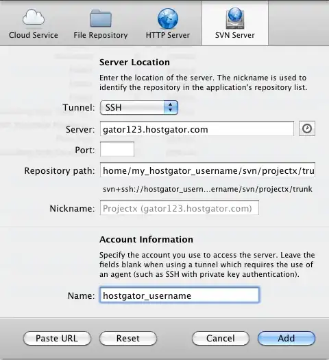The image size is (329, 360).
Task: Focus the empty Port field
Action: 117,150
